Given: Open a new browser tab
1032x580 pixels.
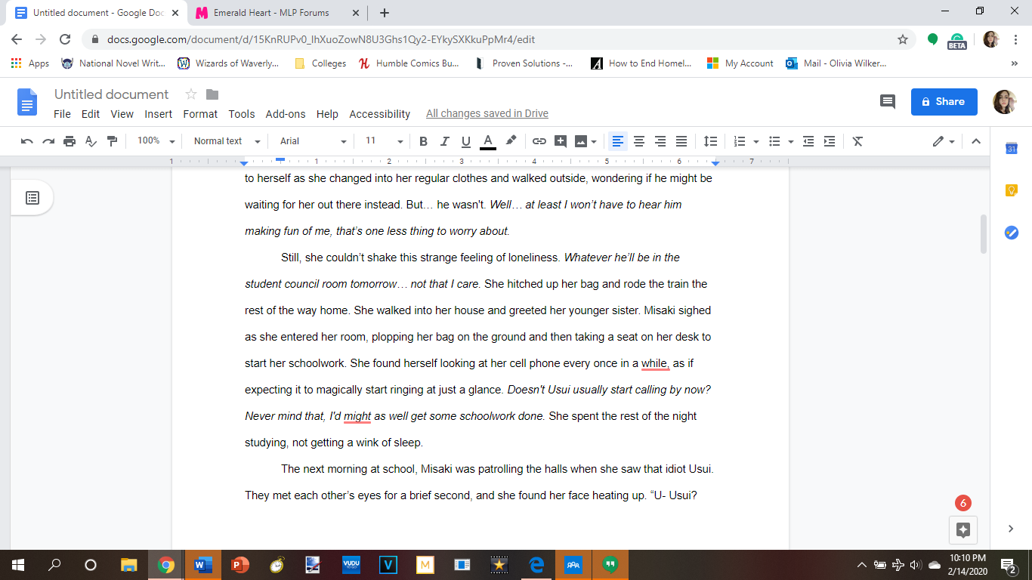Looking at the screenshot, I should click(385, 13).
